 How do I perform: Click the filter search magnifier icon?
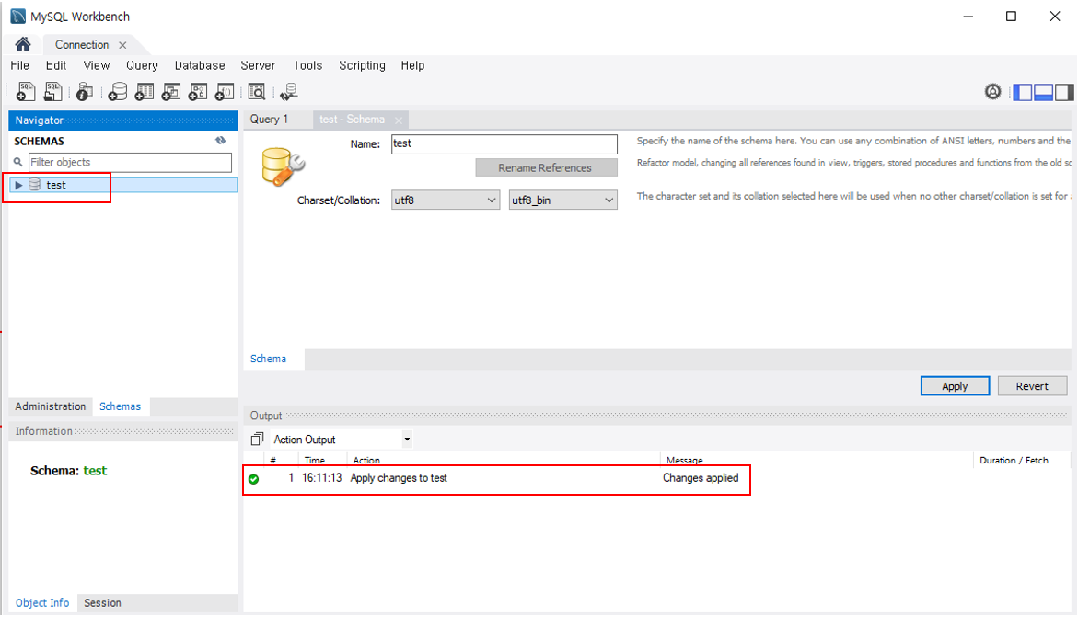[18, 162]
